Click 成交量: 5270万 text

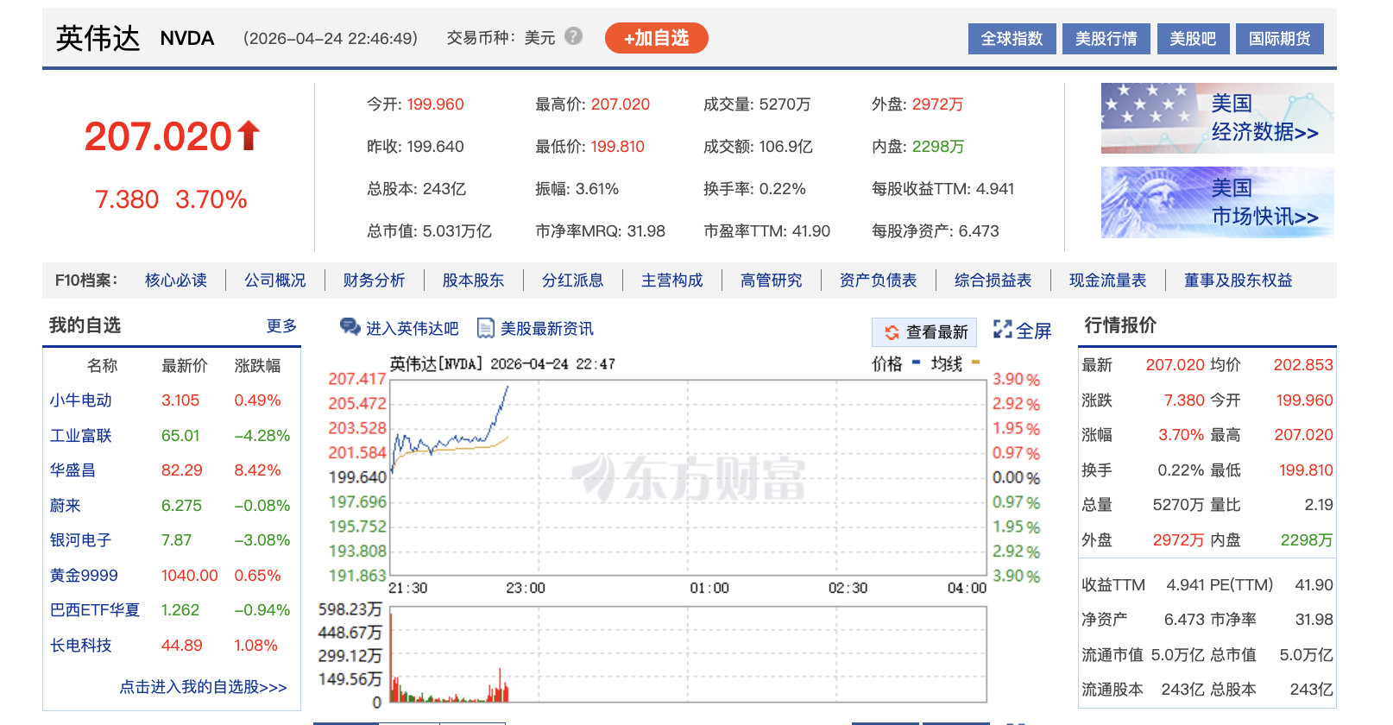click(x=758, y=104)
